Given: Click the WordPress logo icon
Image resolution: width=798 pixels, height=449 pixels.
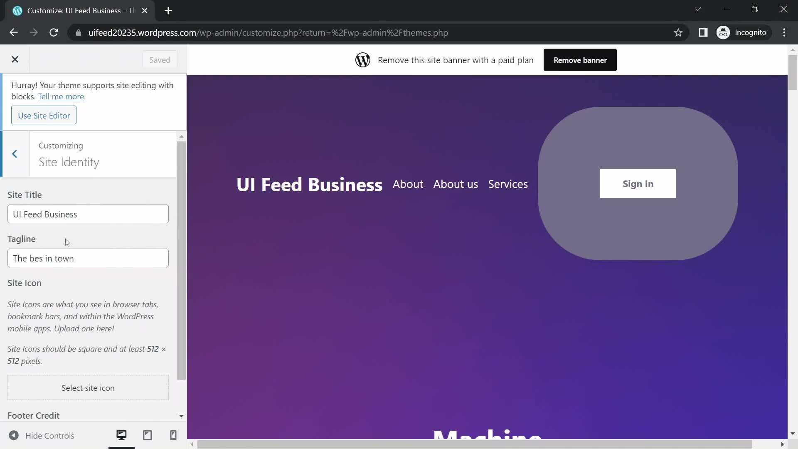Looking at the screenshot, I should click(362, 60).
